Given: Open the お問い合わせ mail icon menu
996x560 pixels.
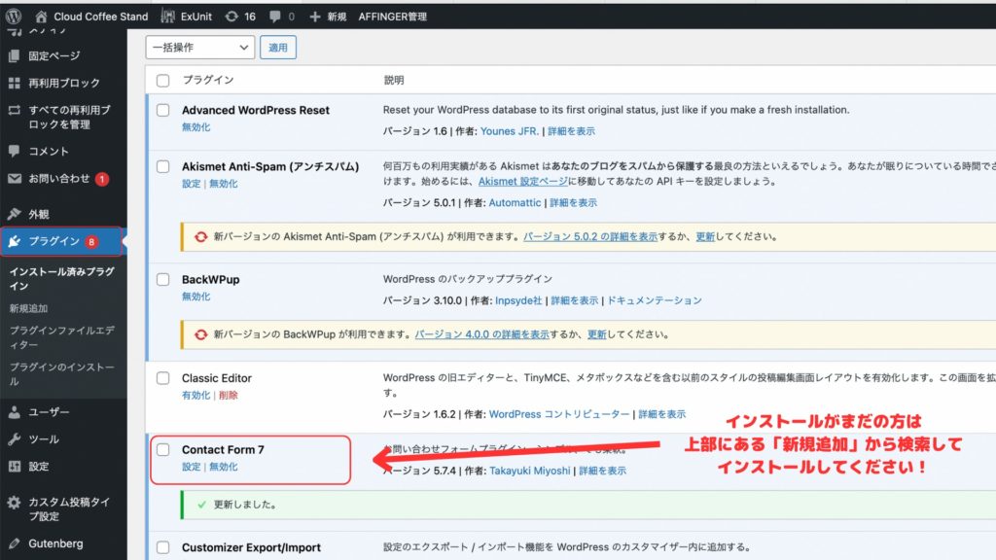Looking at the screenshot, I should click(x=14, y=179).
